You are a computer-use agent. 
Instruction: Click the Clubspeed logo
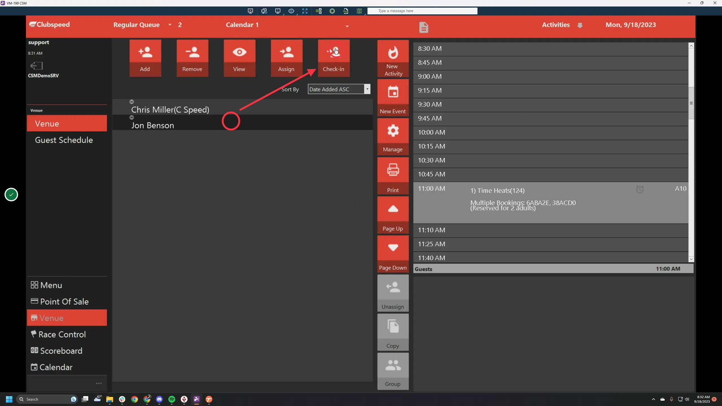50,25
